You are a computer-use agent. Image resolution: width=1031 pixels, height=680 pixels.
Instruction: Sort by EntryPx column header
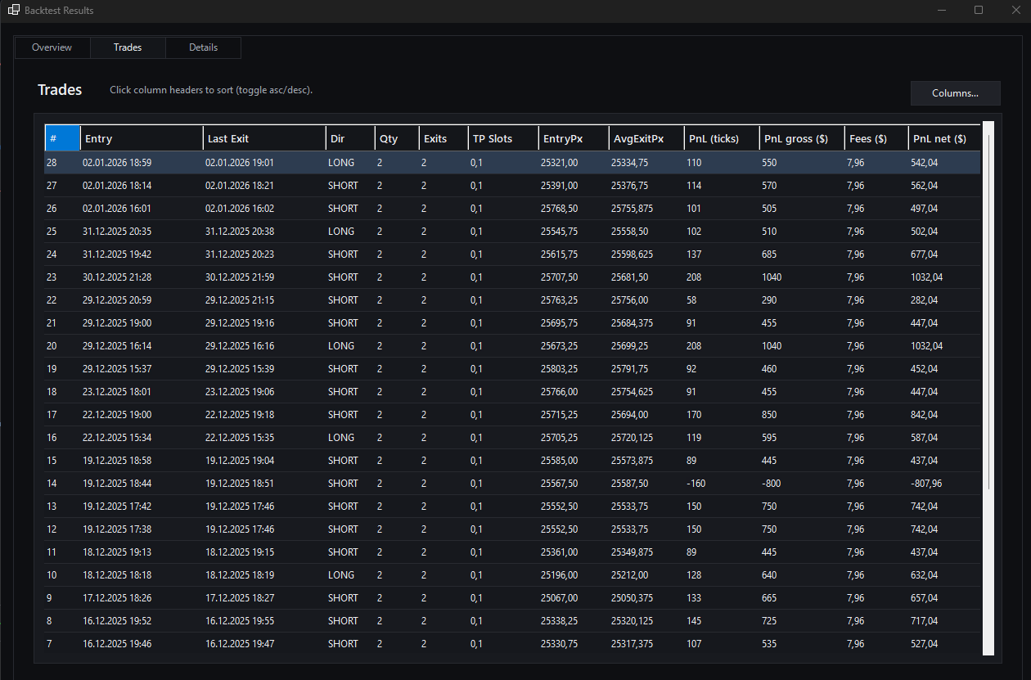pyautogui.click(x=572, y=138)
